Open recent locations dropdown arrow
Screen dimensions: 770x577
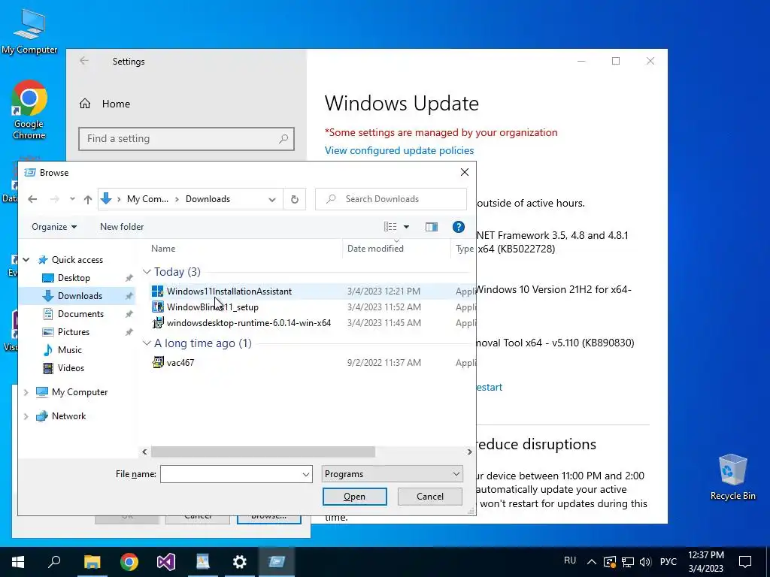coord(72,199)
